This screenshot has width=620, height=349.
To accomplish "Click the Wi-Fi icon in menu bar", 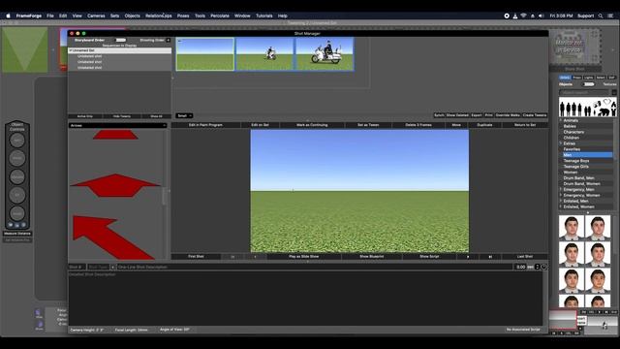I will [x=523, y=16].
